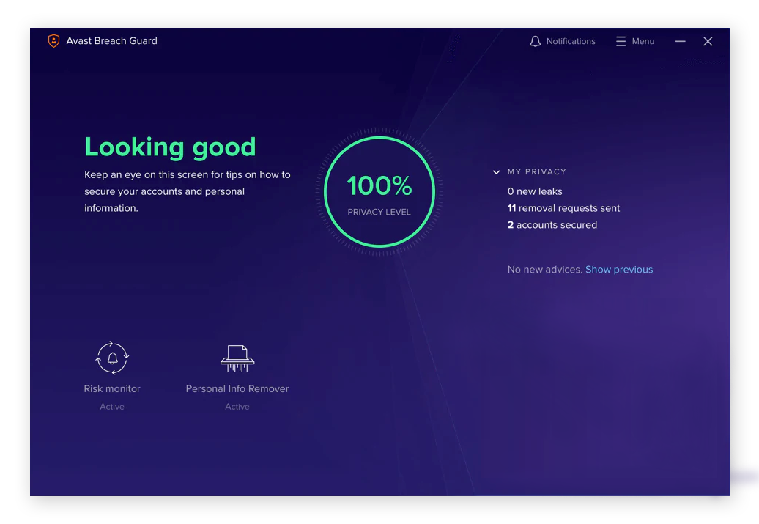The height and width of the screenshot is (524, 759).
Task: Click the '11 removal requests sent' entry
Action: [x=563, y=208]
